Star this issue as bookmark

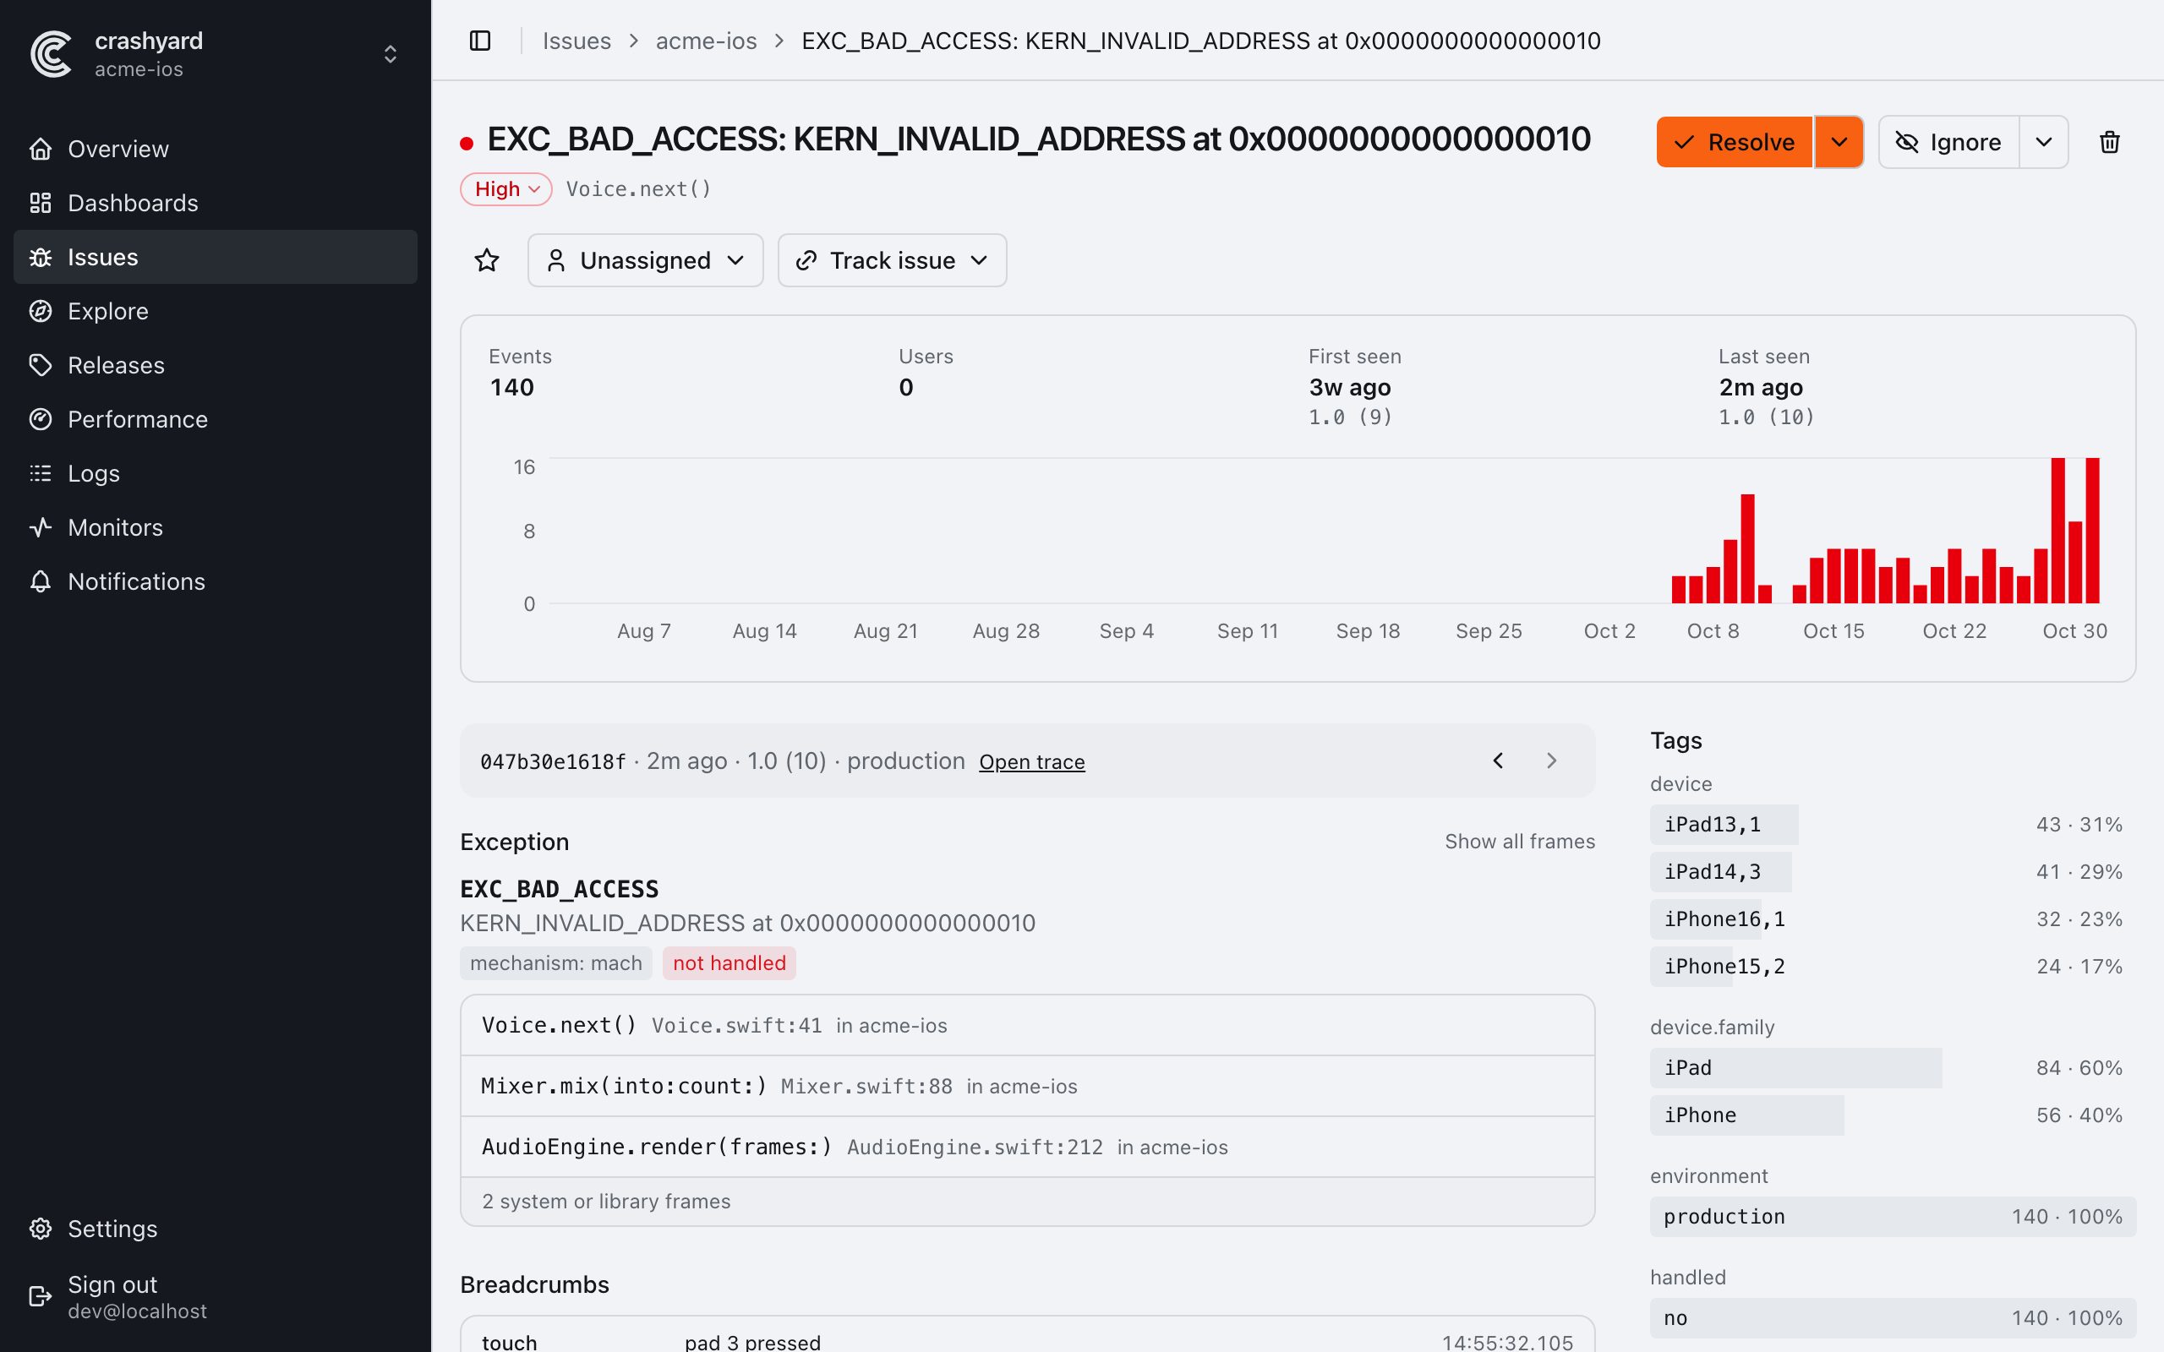(486, 260)
